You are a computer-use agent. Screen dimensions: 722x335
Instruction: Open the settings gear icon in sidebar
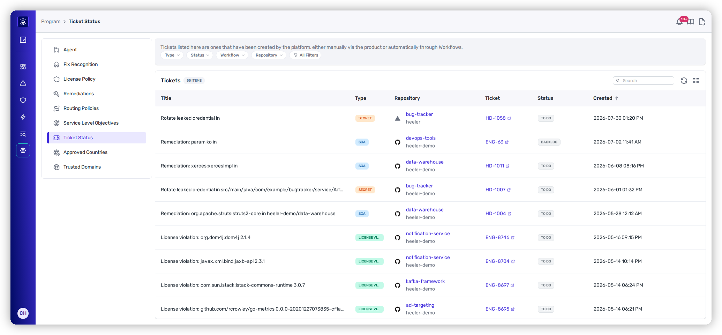click(x=23, y=150)
